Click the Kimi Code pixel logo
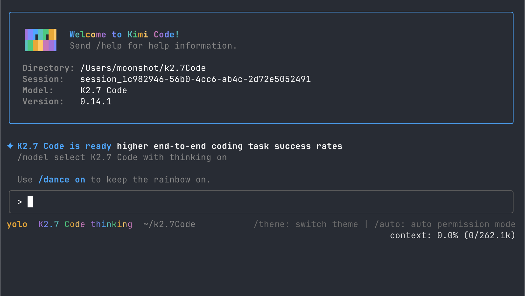This screenshot has height=296, width=525. (x=41, y=40)
